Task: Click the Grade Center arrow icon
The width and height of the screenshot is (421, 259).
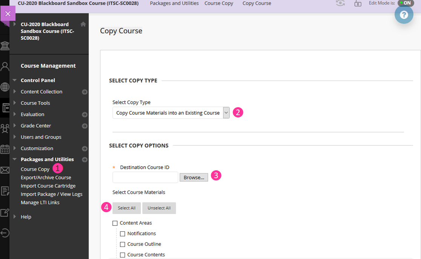Action: point(85,126)
